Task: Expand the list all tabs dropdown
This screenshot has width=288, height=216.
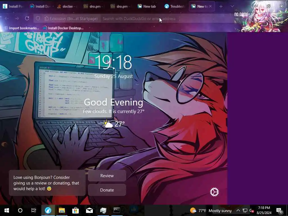Action: click(232, 6)
